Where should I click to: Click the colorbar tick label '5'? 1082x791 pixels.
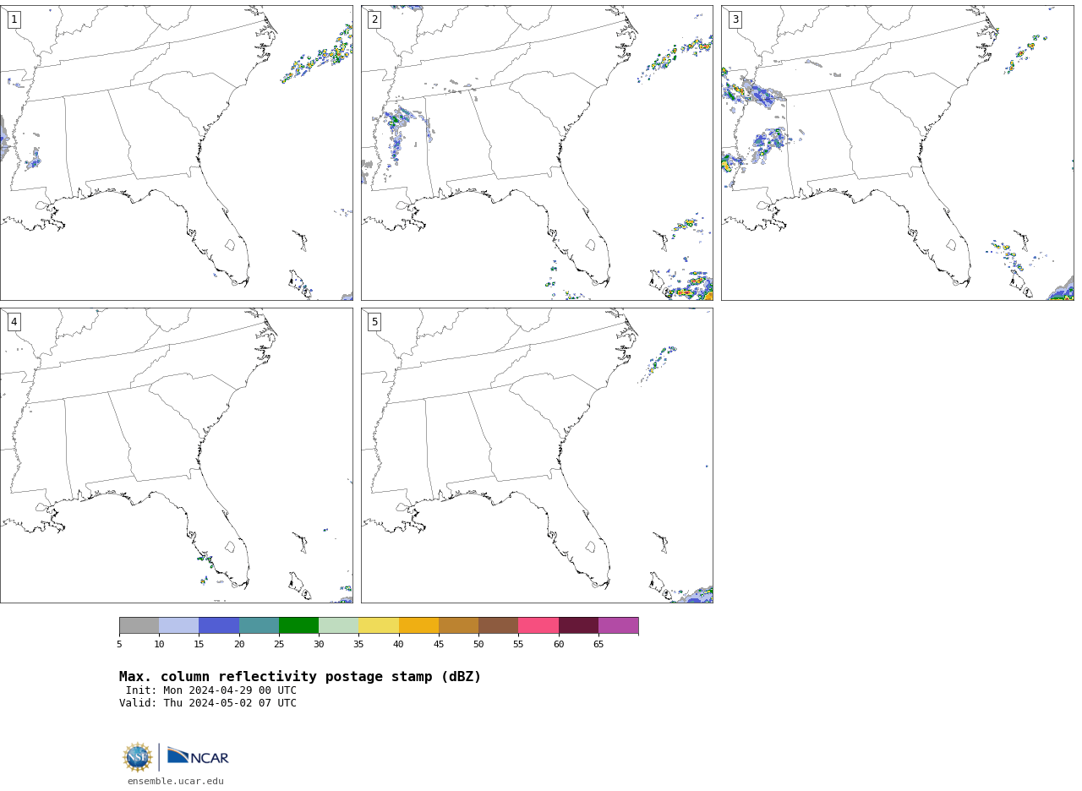coord(119,645)
